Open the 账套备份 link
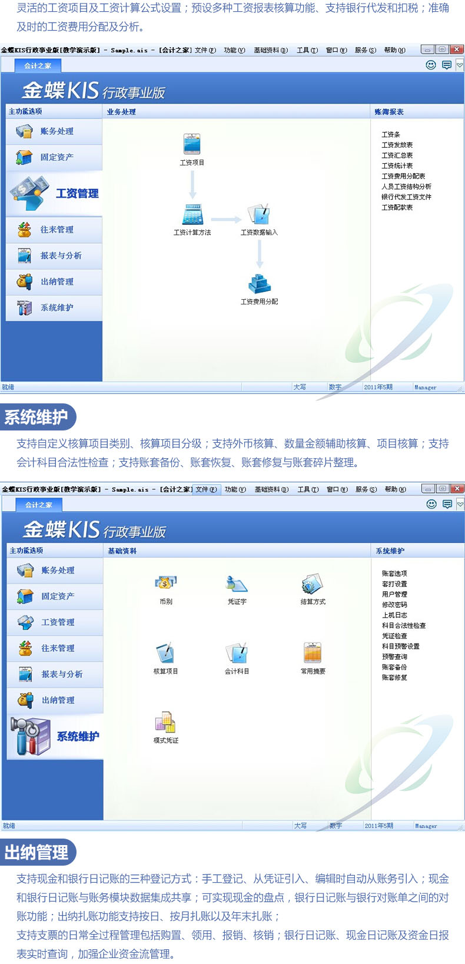 [394, 667]
